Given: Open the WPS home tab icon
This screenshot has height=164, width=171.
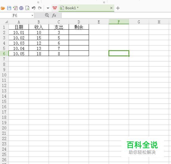Looking at the screenshot, I should coord(55,8).
